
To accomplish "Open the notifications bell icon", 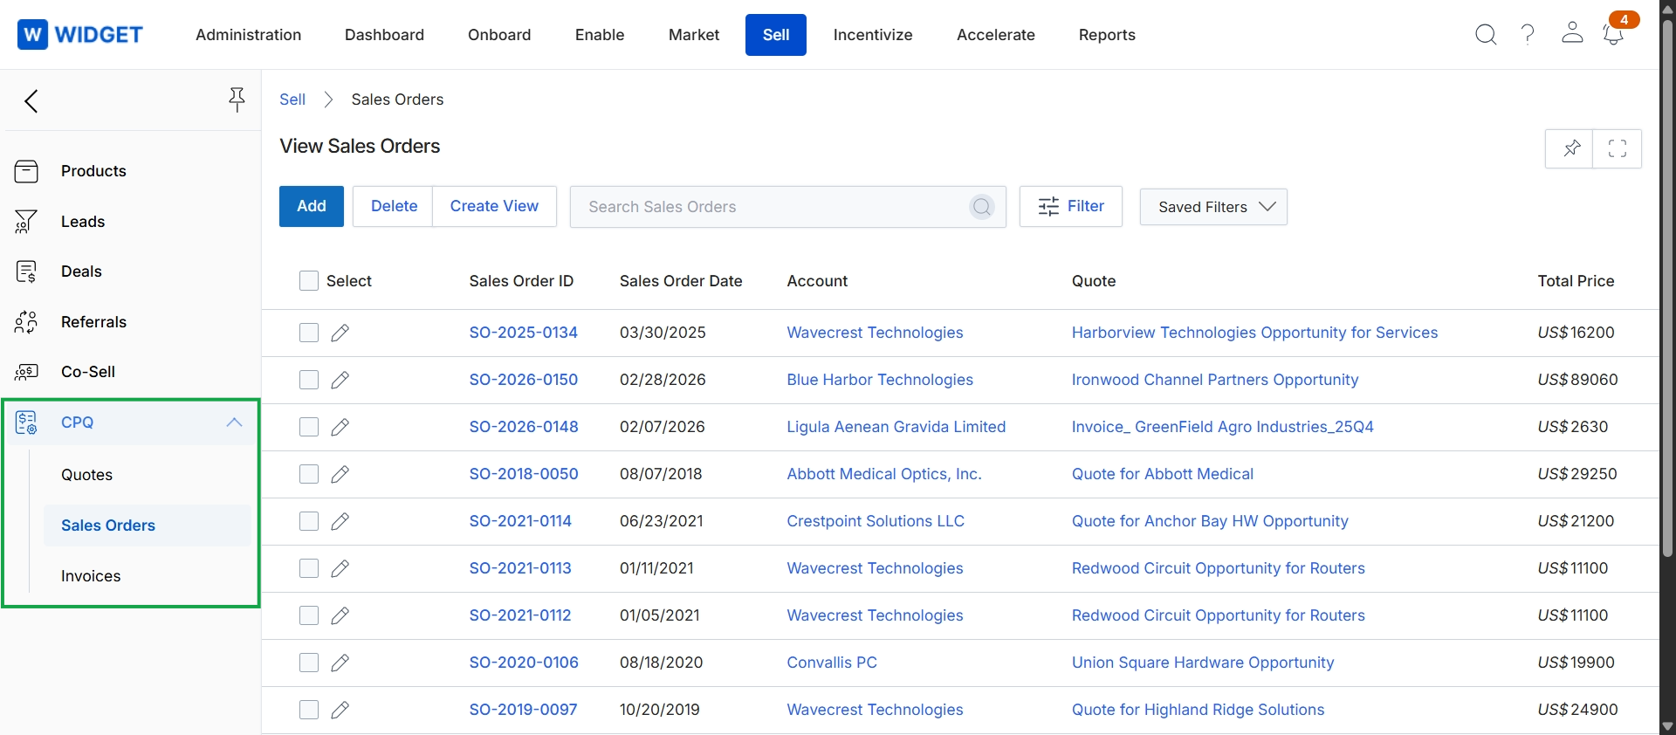I will tap(1613, 35).
